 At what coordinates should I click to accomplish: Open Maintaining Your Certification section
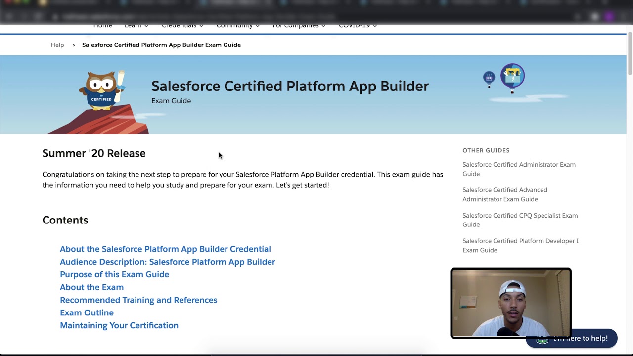[x=119, y=325]
